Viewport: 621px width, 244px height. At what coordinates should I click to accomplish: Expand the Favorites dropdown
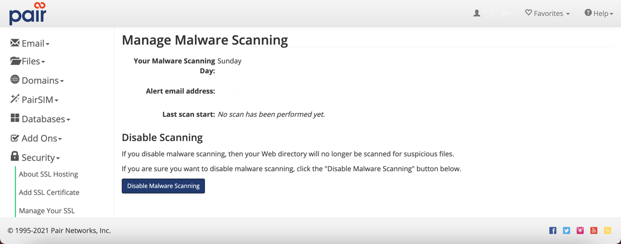547,13
